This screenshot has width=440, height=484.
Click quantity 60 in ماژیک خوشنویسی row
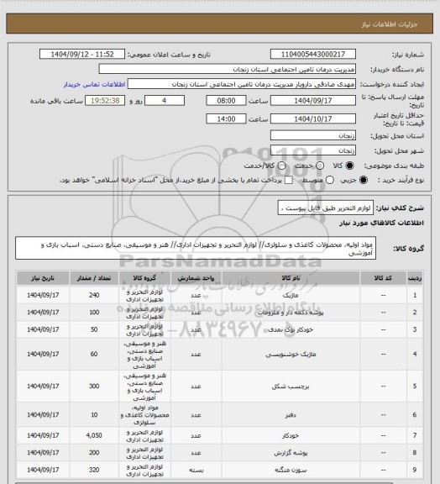94,354
